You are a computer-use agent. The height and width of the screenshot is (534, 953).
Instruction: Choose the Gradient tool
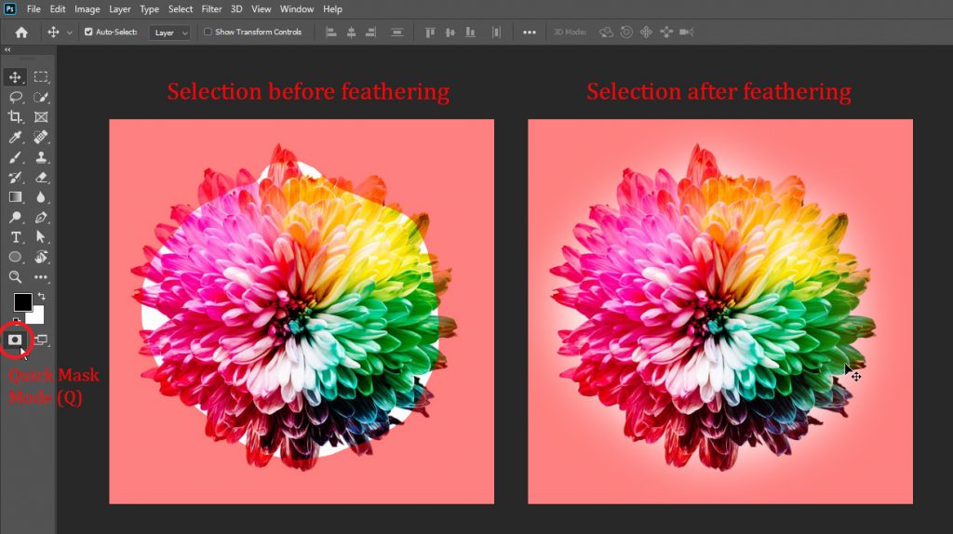16,197
